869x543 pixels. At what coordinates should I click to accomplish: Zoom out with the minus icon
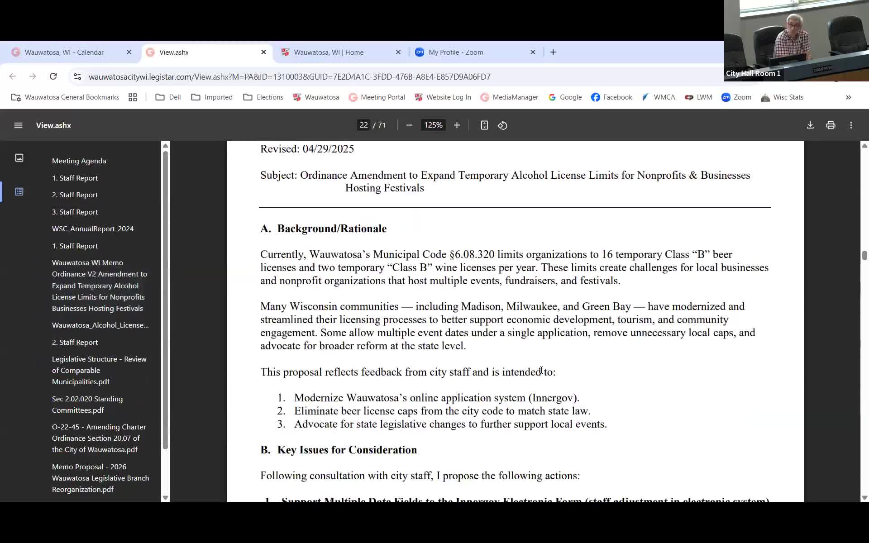pos(409,125)
